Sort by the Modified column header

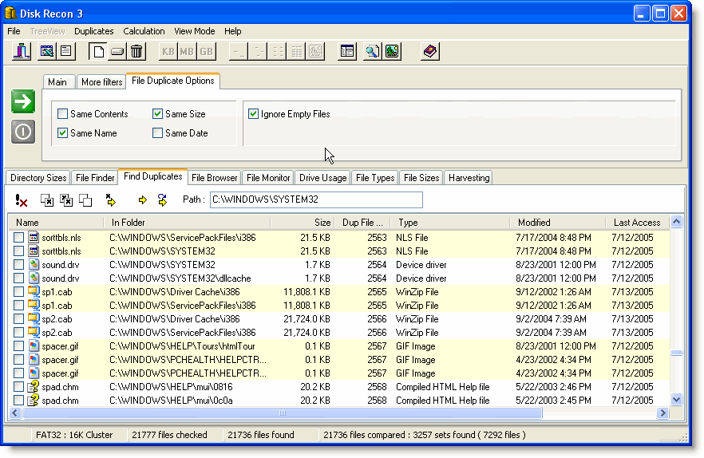coord(558,223)
